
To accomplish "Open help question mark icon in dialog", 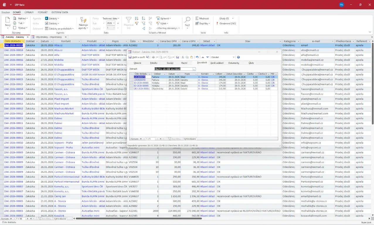I will point(238,57).
